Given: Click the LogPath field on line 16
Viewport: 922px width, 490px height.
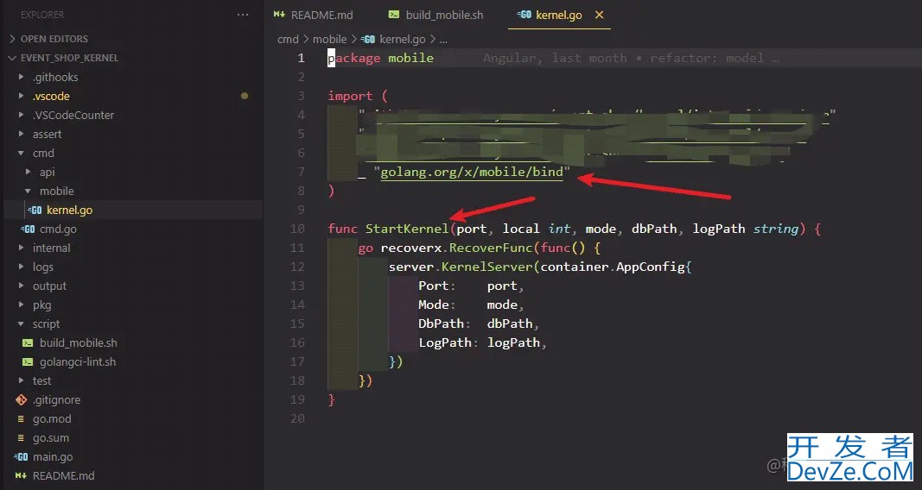Looking at the screenshot, I should [444, 342].
